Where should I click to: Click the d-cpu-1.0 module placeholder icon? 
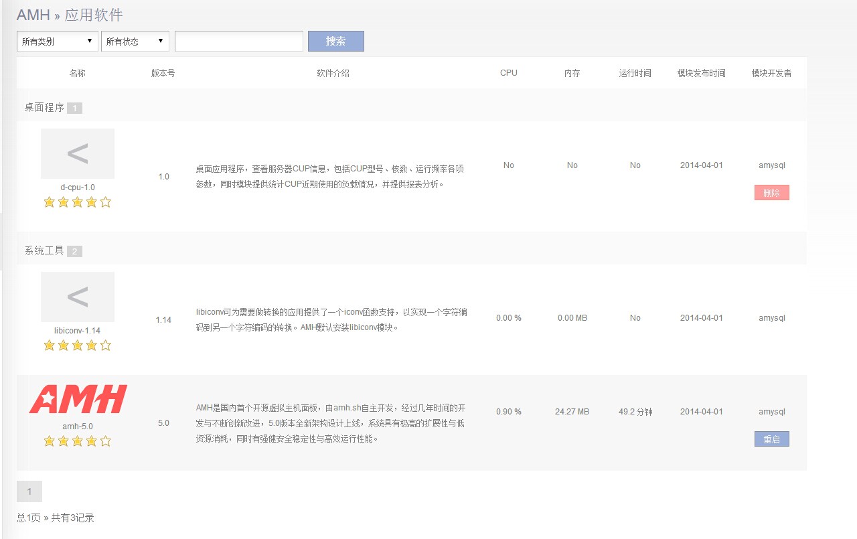[78, 154]
